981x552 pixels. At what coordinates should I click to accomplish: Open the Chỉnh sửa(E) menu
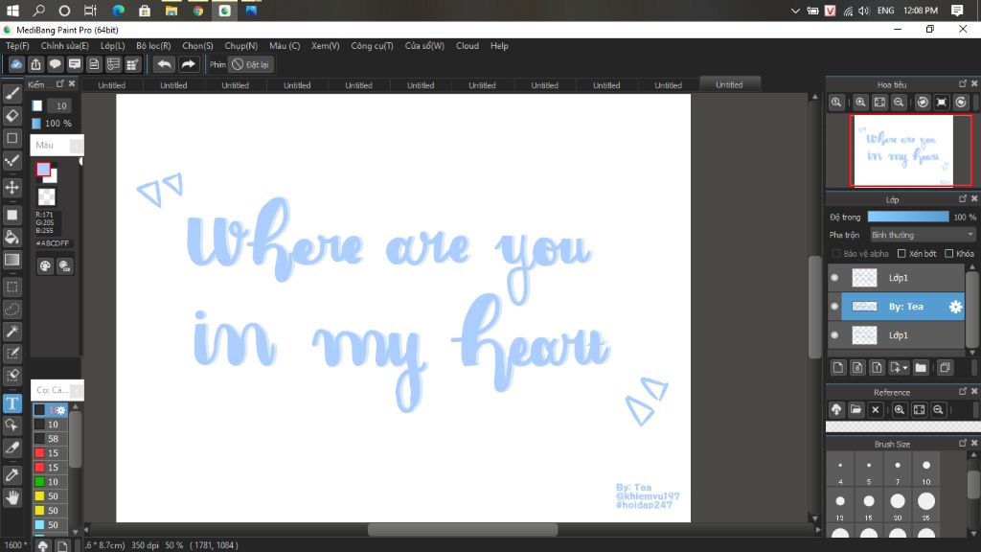64,46
